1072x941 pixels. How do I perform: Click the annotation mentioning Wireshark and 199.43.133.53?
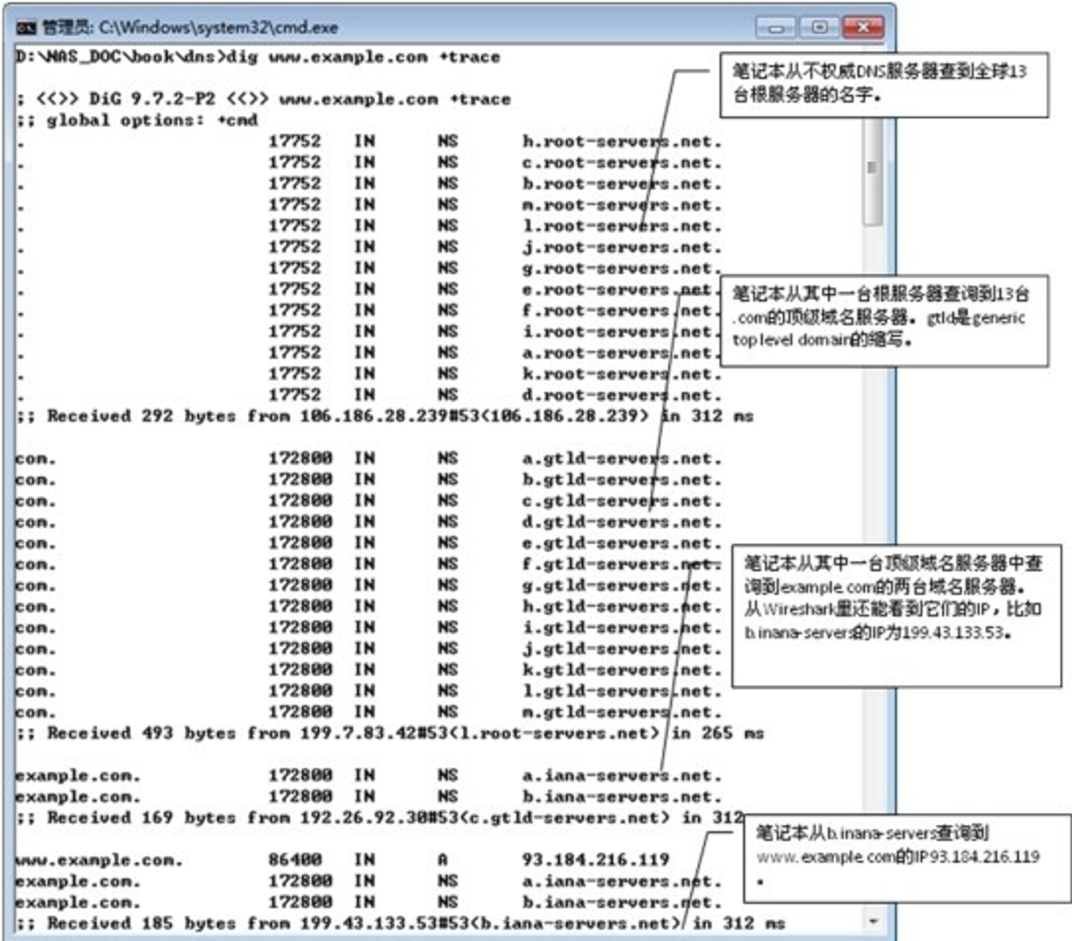pyautogui.click(x=896, y=615)
